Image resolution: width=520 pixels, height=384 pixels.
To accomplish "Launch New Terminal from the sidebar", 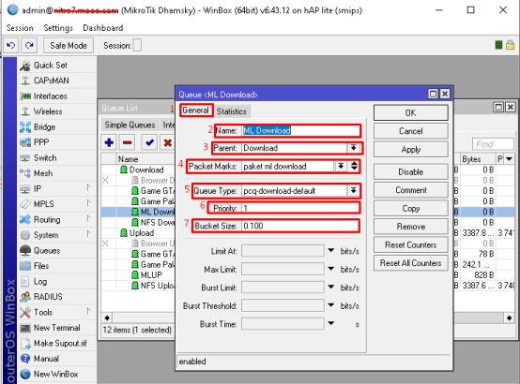I will [57, 328].
